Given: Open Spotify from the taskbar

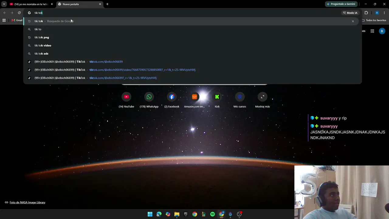Looking at the screenshot, I should 212,214.
